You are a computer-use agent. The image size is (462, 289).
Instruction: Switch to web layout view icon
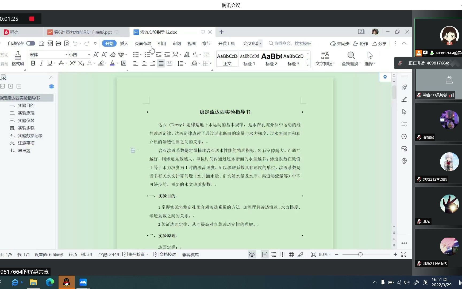pyautogui.click(x=291, y=254)
